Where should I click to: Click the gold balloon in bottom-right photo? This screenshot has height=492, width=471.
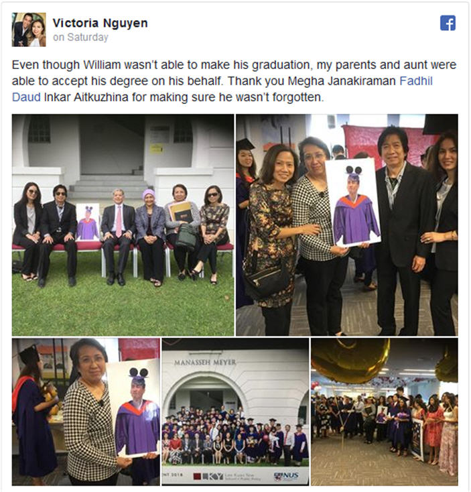(350, 361)
